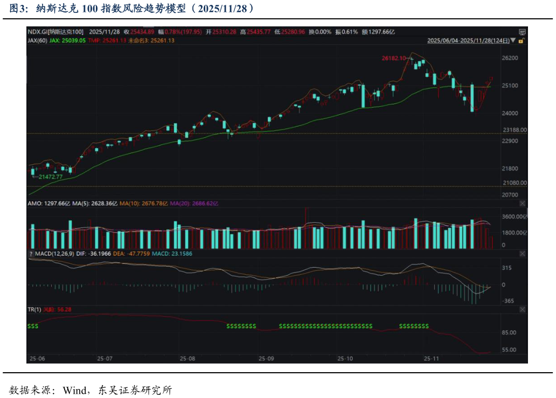
Task: Toggle the yellow padlock lock icon
Action: tap(521, 40)
